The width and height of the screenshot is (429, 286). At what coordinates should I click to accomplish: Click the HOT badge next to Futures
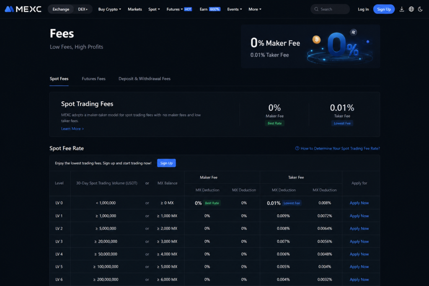coord(188,9)
